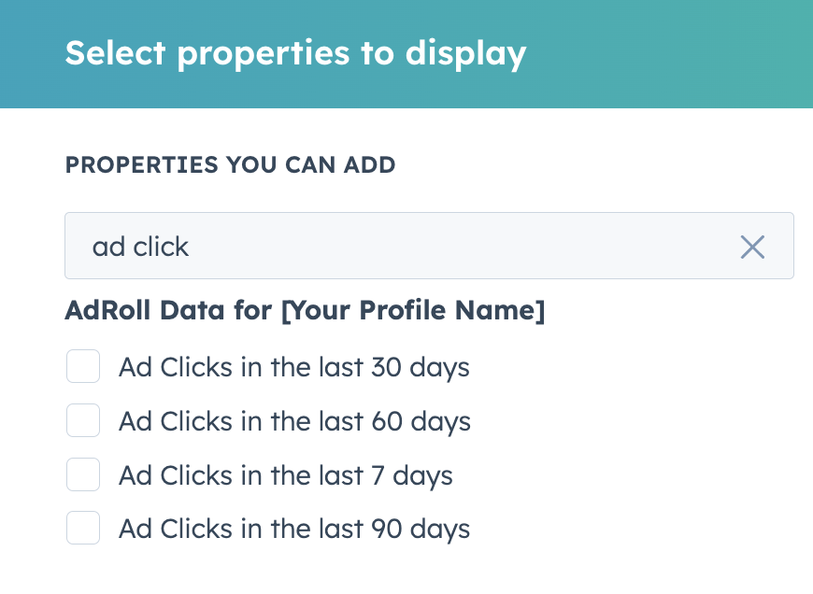Tick the Ad Clicks last 30 days checkbox
Image resolution: width=813 pixels, height=594 pixels.
[x=83, y=367]
